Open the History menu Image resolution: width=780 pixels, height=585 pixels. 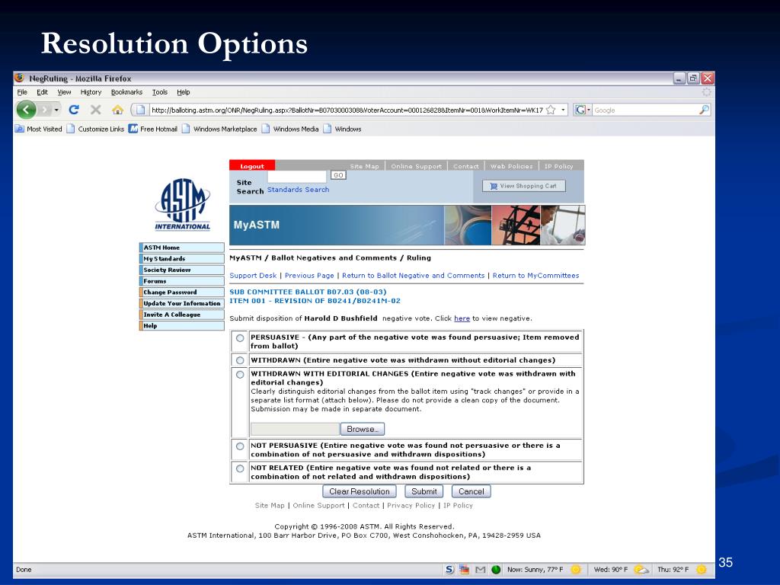(x=91, y=92)
